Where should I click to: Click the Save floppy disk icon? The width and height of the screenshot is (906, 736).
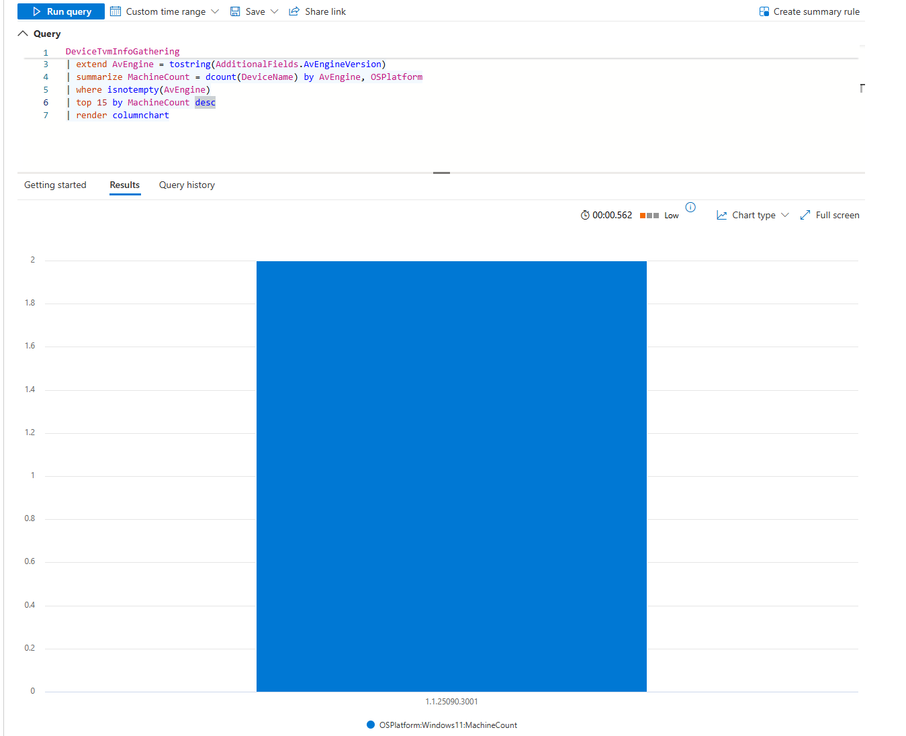pos(235,11)
